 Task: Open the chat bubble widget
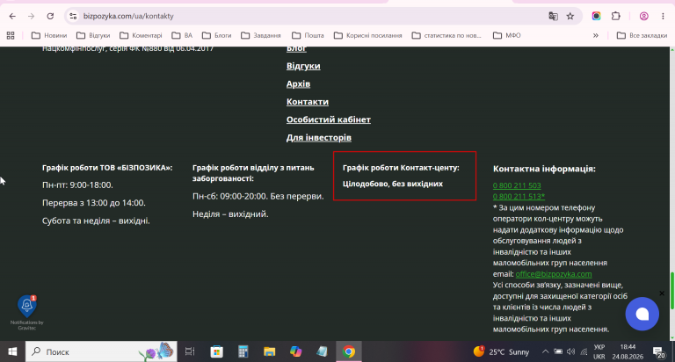[642, 314]
